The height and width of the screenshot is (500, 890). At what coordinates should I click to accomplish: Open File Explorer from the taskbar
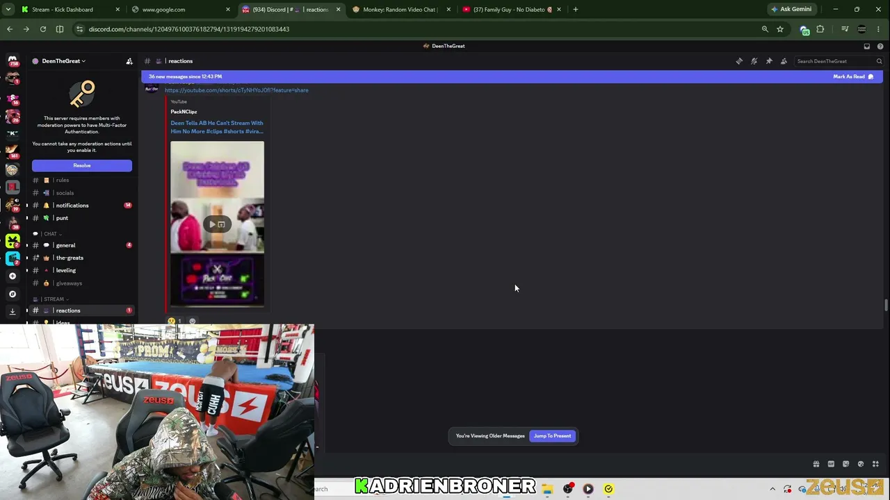coord(547,489)
